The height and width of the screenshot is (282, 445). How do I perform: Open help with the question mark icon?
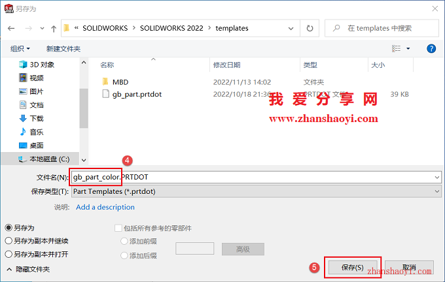click(x=431, y=49)
